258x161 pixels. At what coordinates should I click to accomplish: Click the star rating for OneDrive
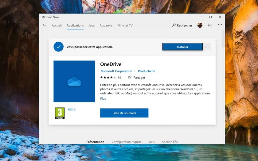click(108, 78)
